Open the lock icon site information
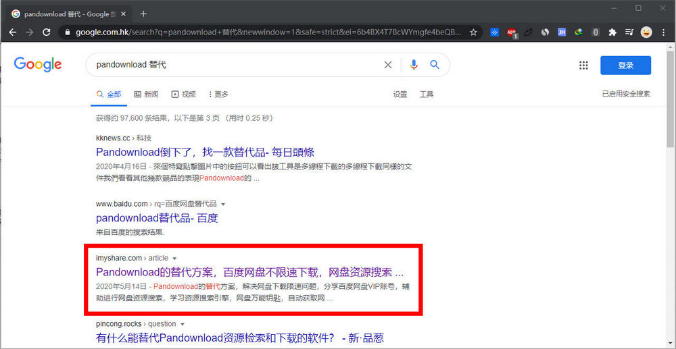The image size is (676, 349). coord(67,32)
